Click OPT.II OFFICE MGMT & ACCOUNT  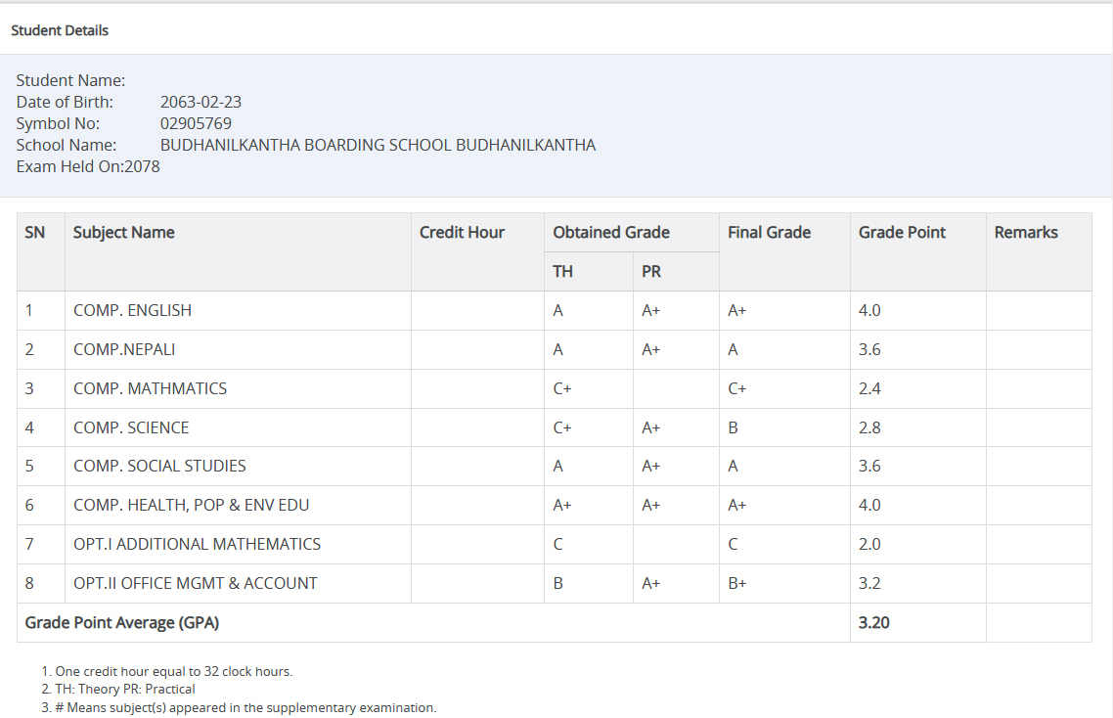coord(195,583)
